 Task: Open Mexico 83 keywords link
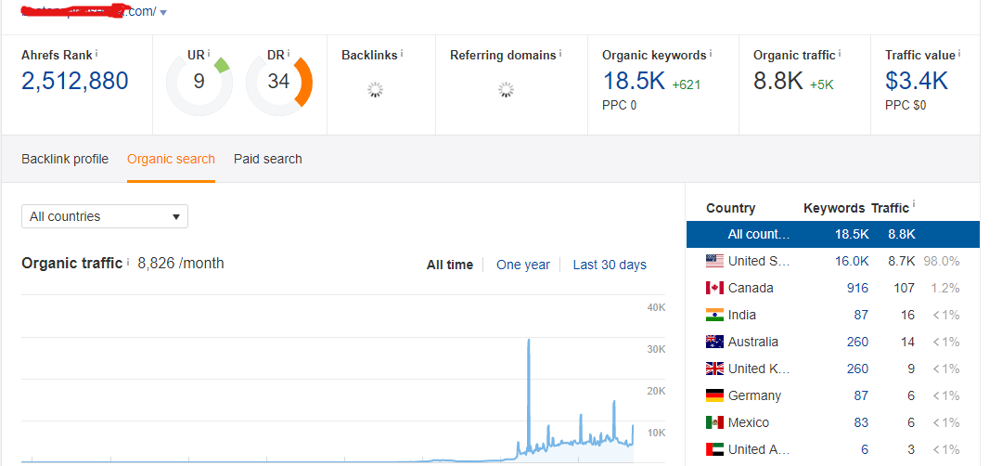861,421
